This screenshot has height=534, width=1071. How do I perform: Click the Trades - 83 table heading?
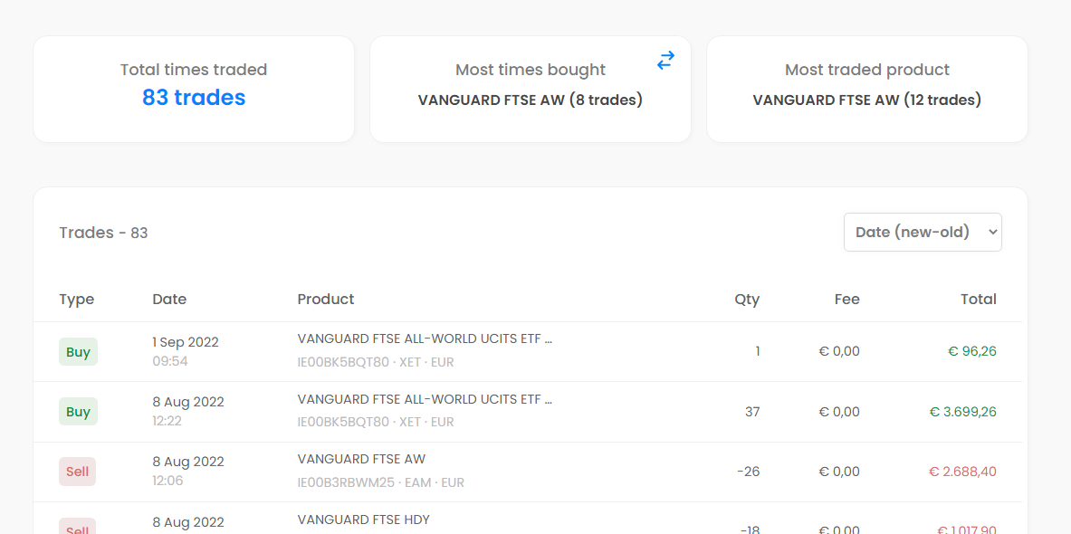(x=103, y=233)
